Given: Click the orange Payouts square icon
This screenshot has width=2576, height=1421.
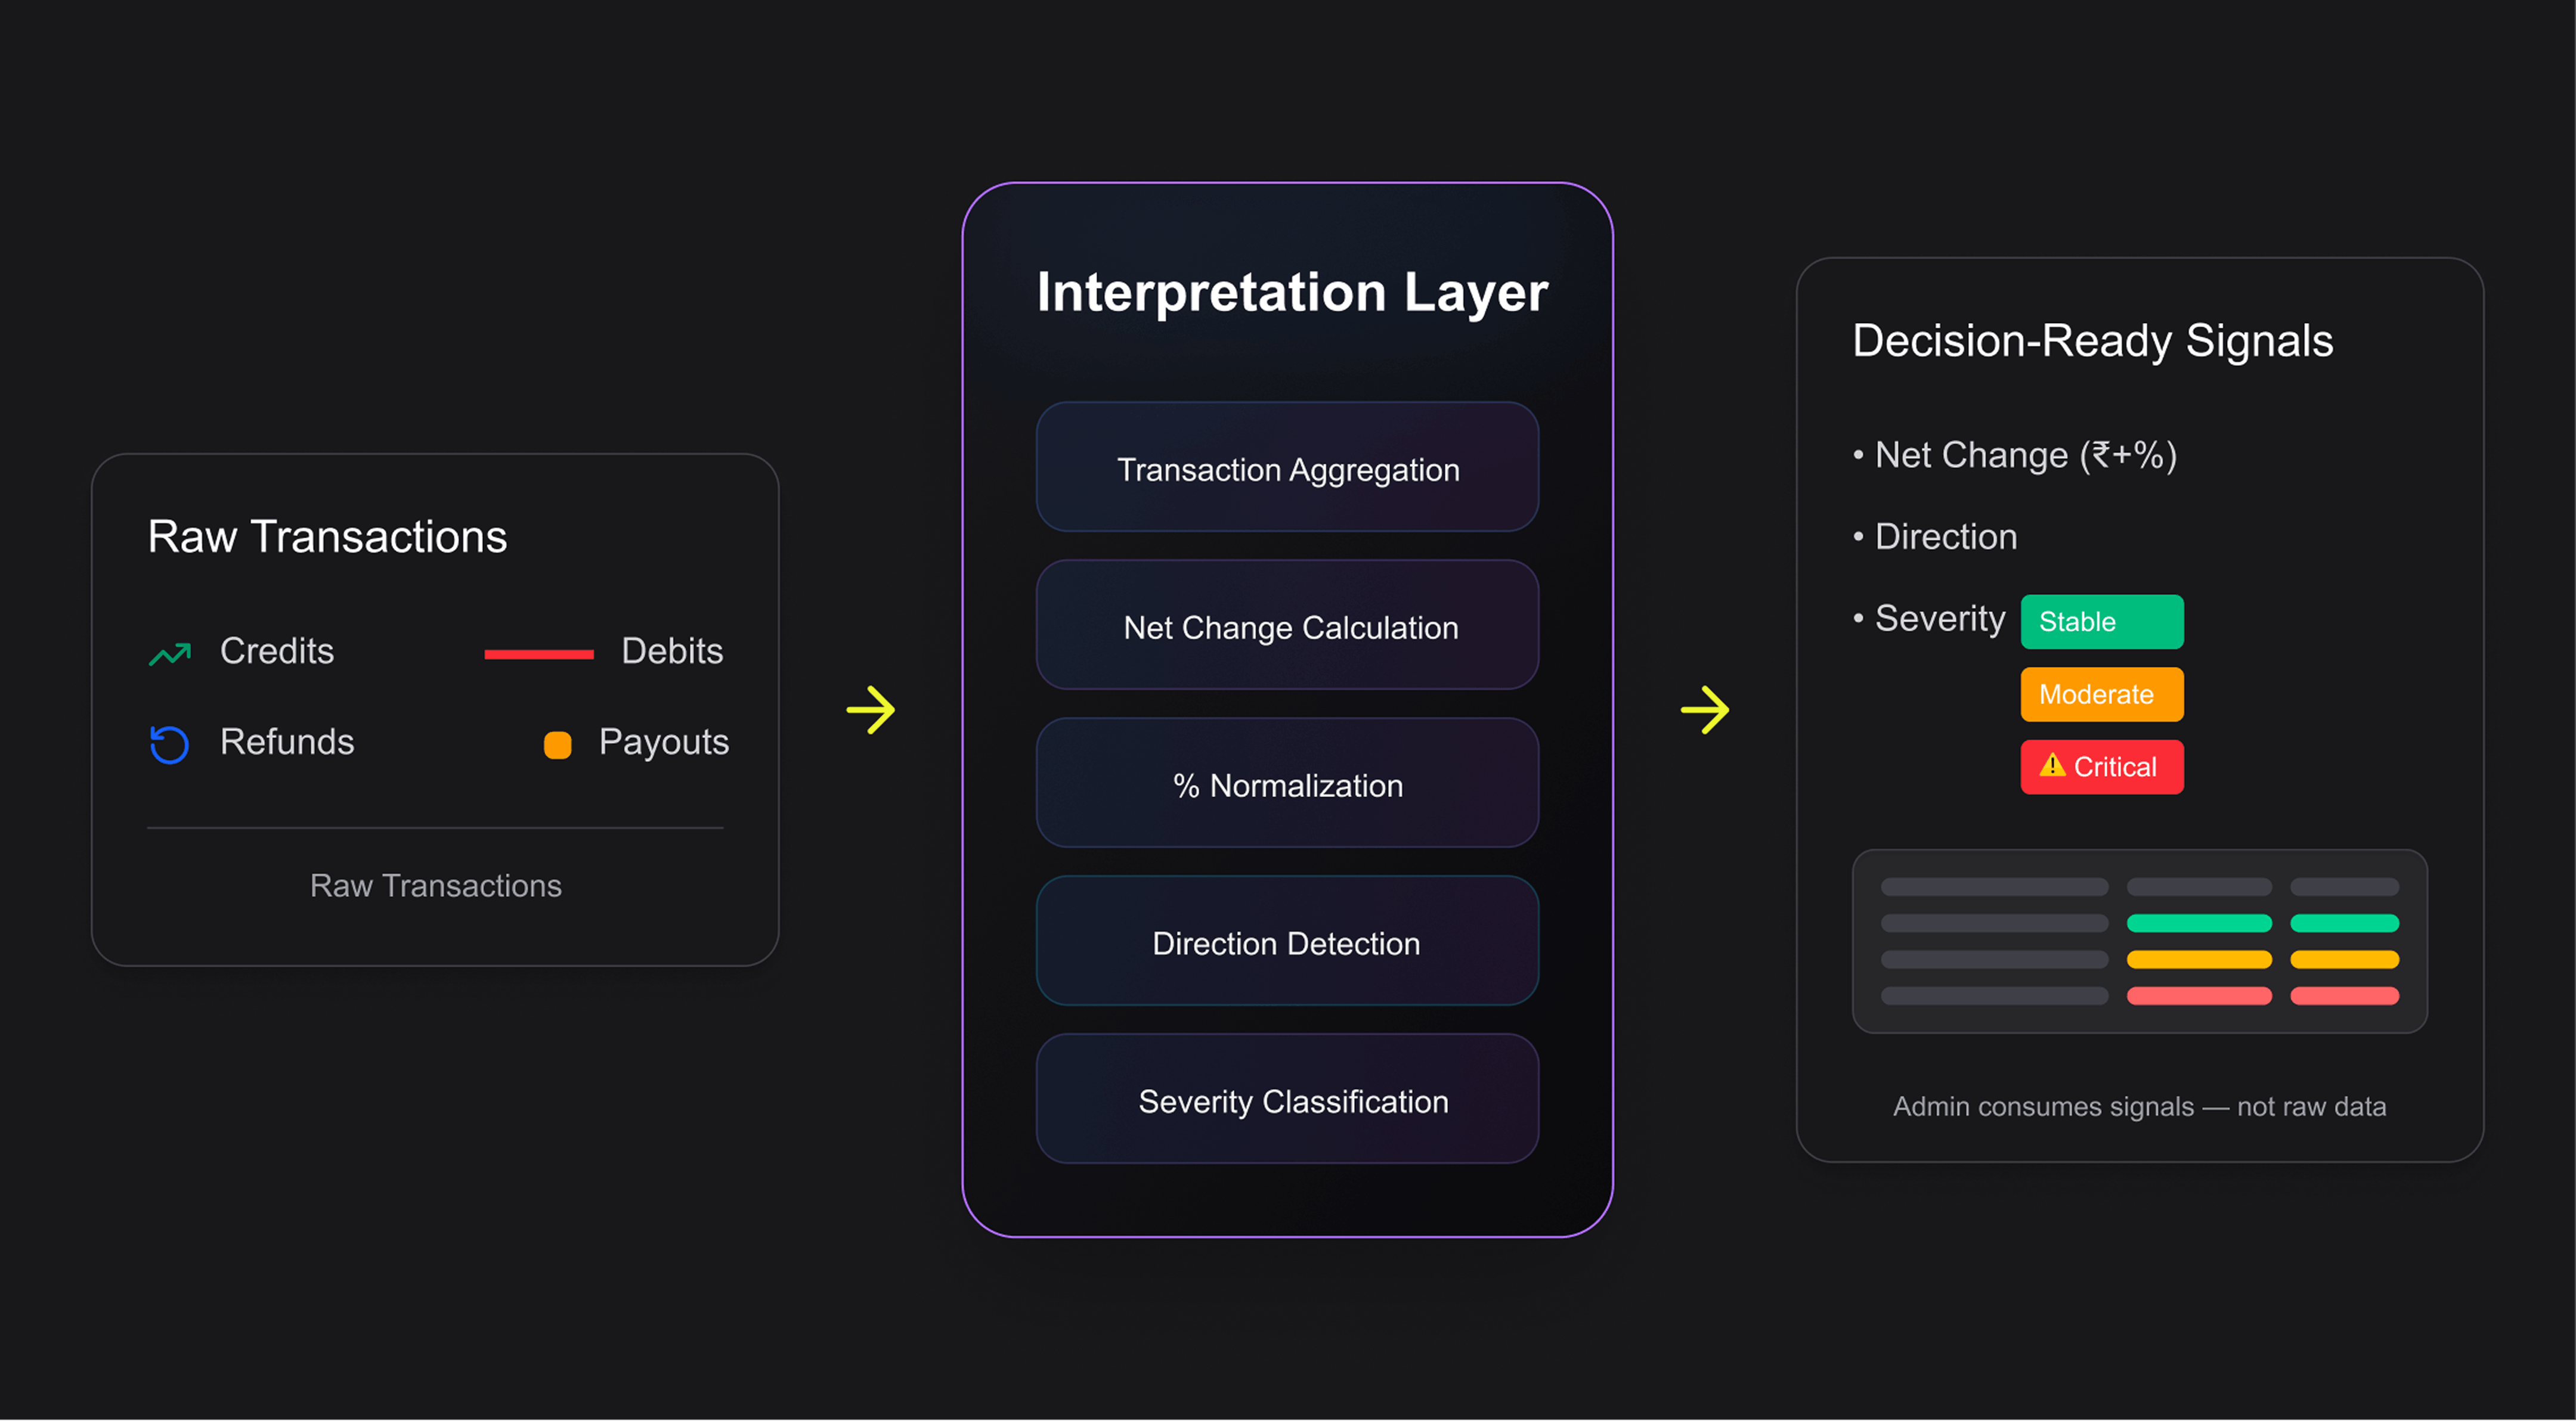Looking at the screenshot, I should click(x=557, y=746).
